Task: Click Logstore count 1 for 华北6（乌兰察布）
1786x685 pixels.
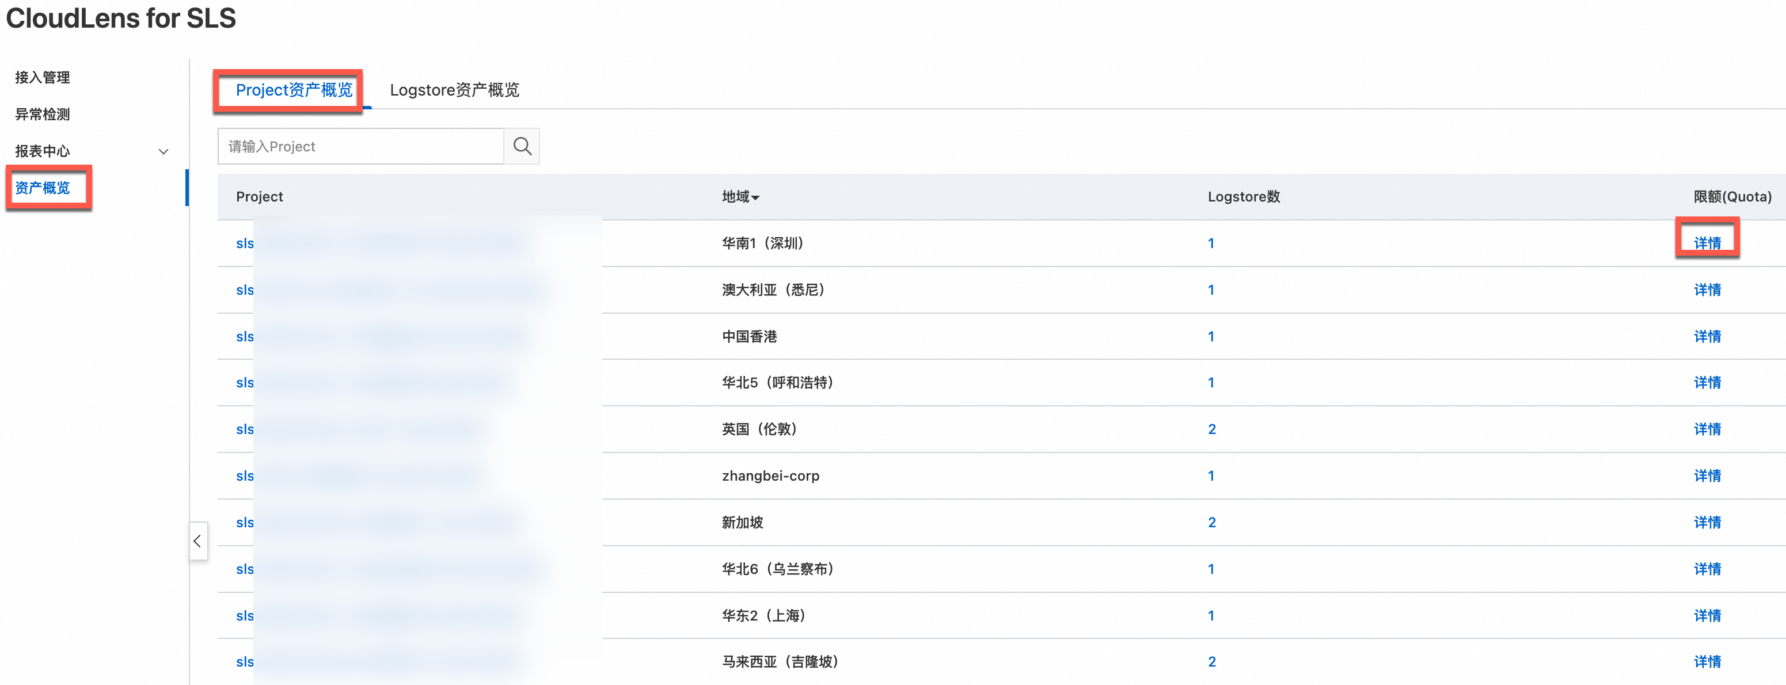Action: pos(1211,569)
